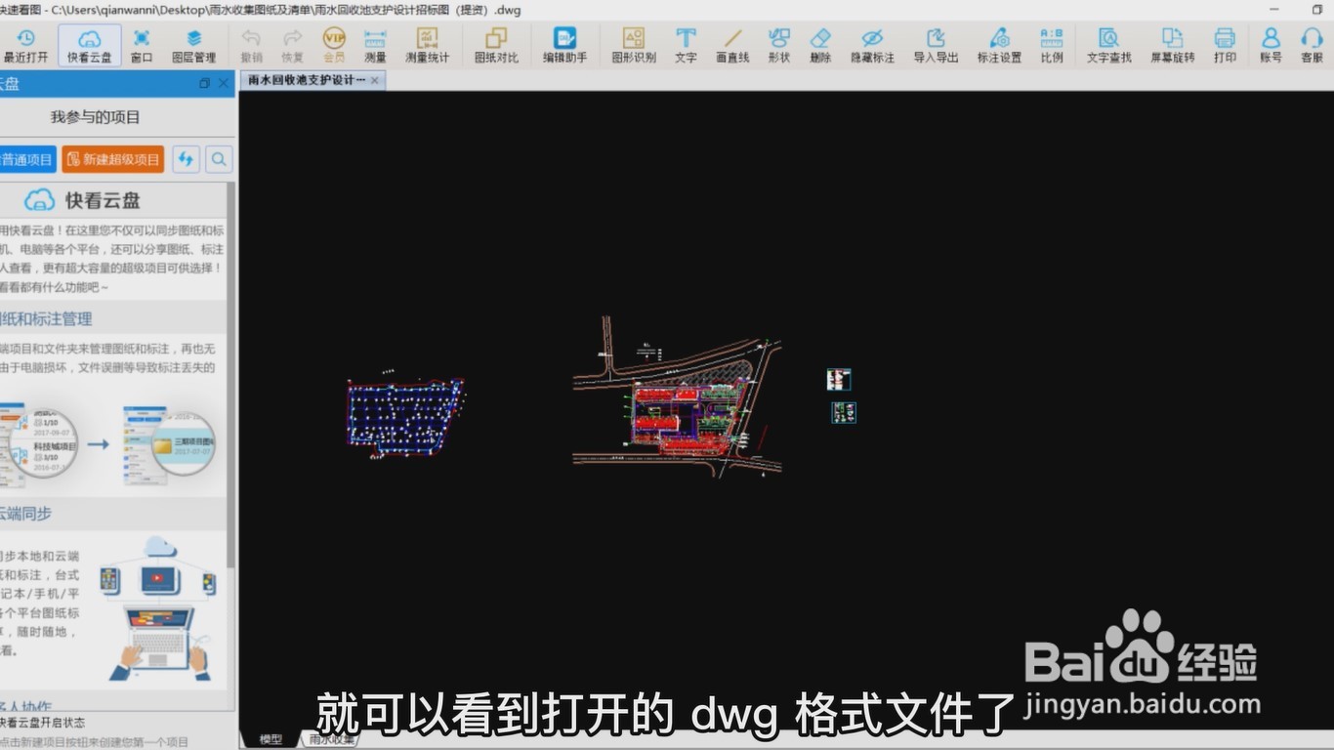The height and width of the screenshot is (750, 1334).
Task: Click the upper small detail drawing at right
Action: coord(839,380)
